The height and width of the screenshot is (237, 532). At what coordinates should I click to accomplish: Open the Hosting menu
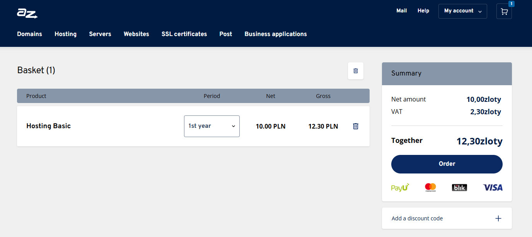pos(66,34)
